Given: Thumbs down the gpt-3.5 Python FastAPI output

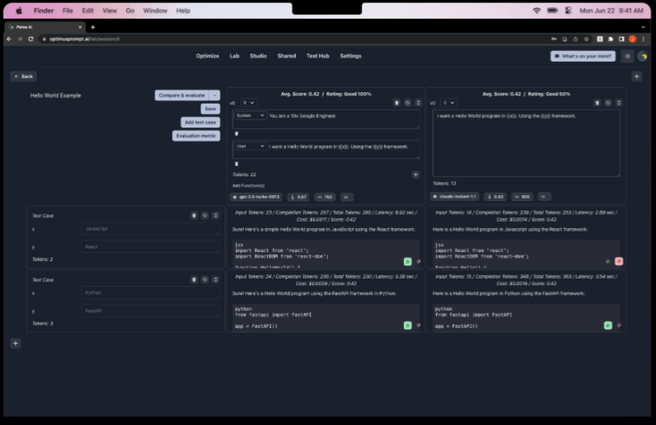Looking at the screenshot, I should point(418,325).
